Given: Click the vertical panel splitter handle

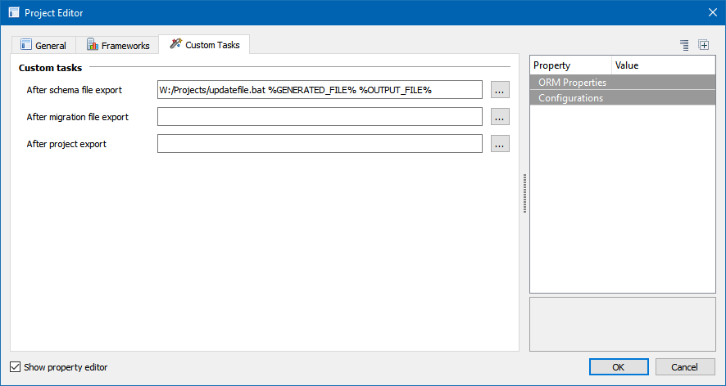Looking at the screenshot, I should click(x=524, y=193).
